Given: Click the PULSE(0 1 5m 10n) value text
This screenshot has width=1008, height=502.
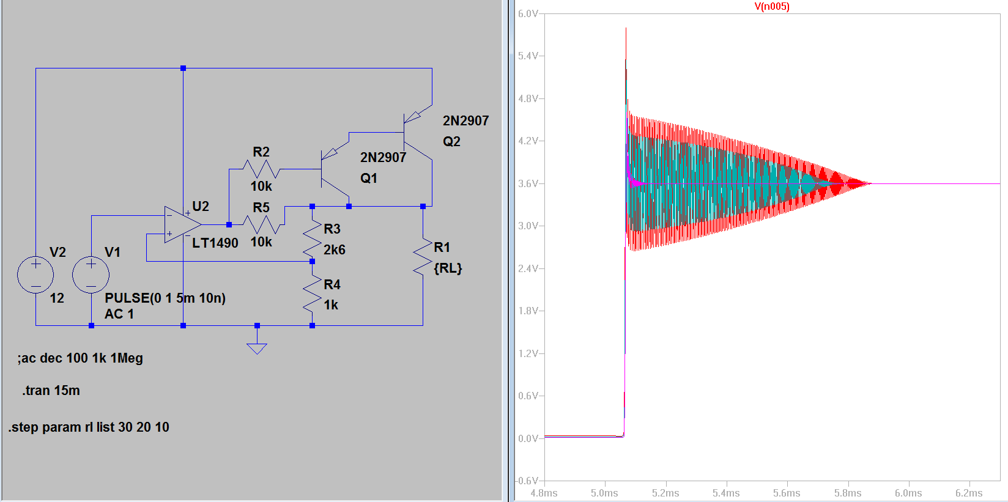Looking at the screenshot, I should tap(165, 298).
